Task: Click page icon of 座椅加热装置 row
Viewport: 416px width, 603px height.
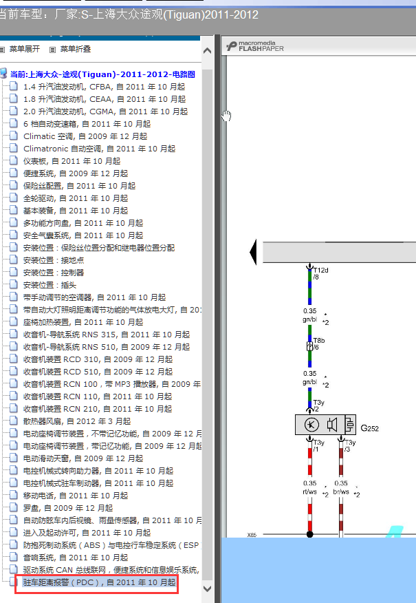Action: point(14,321)
